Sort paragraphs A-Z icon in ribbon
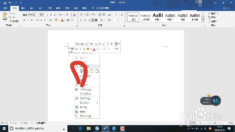Image resolution: width=235 pixels, height=132 pixels. pos(116,15)
